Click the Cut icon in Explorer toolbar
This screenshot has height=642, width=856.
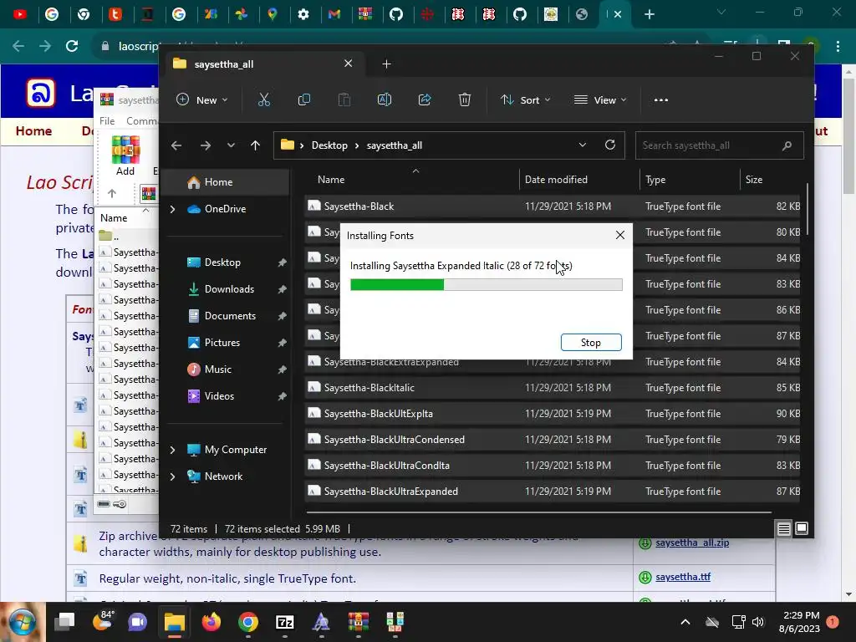coord(263,100)
